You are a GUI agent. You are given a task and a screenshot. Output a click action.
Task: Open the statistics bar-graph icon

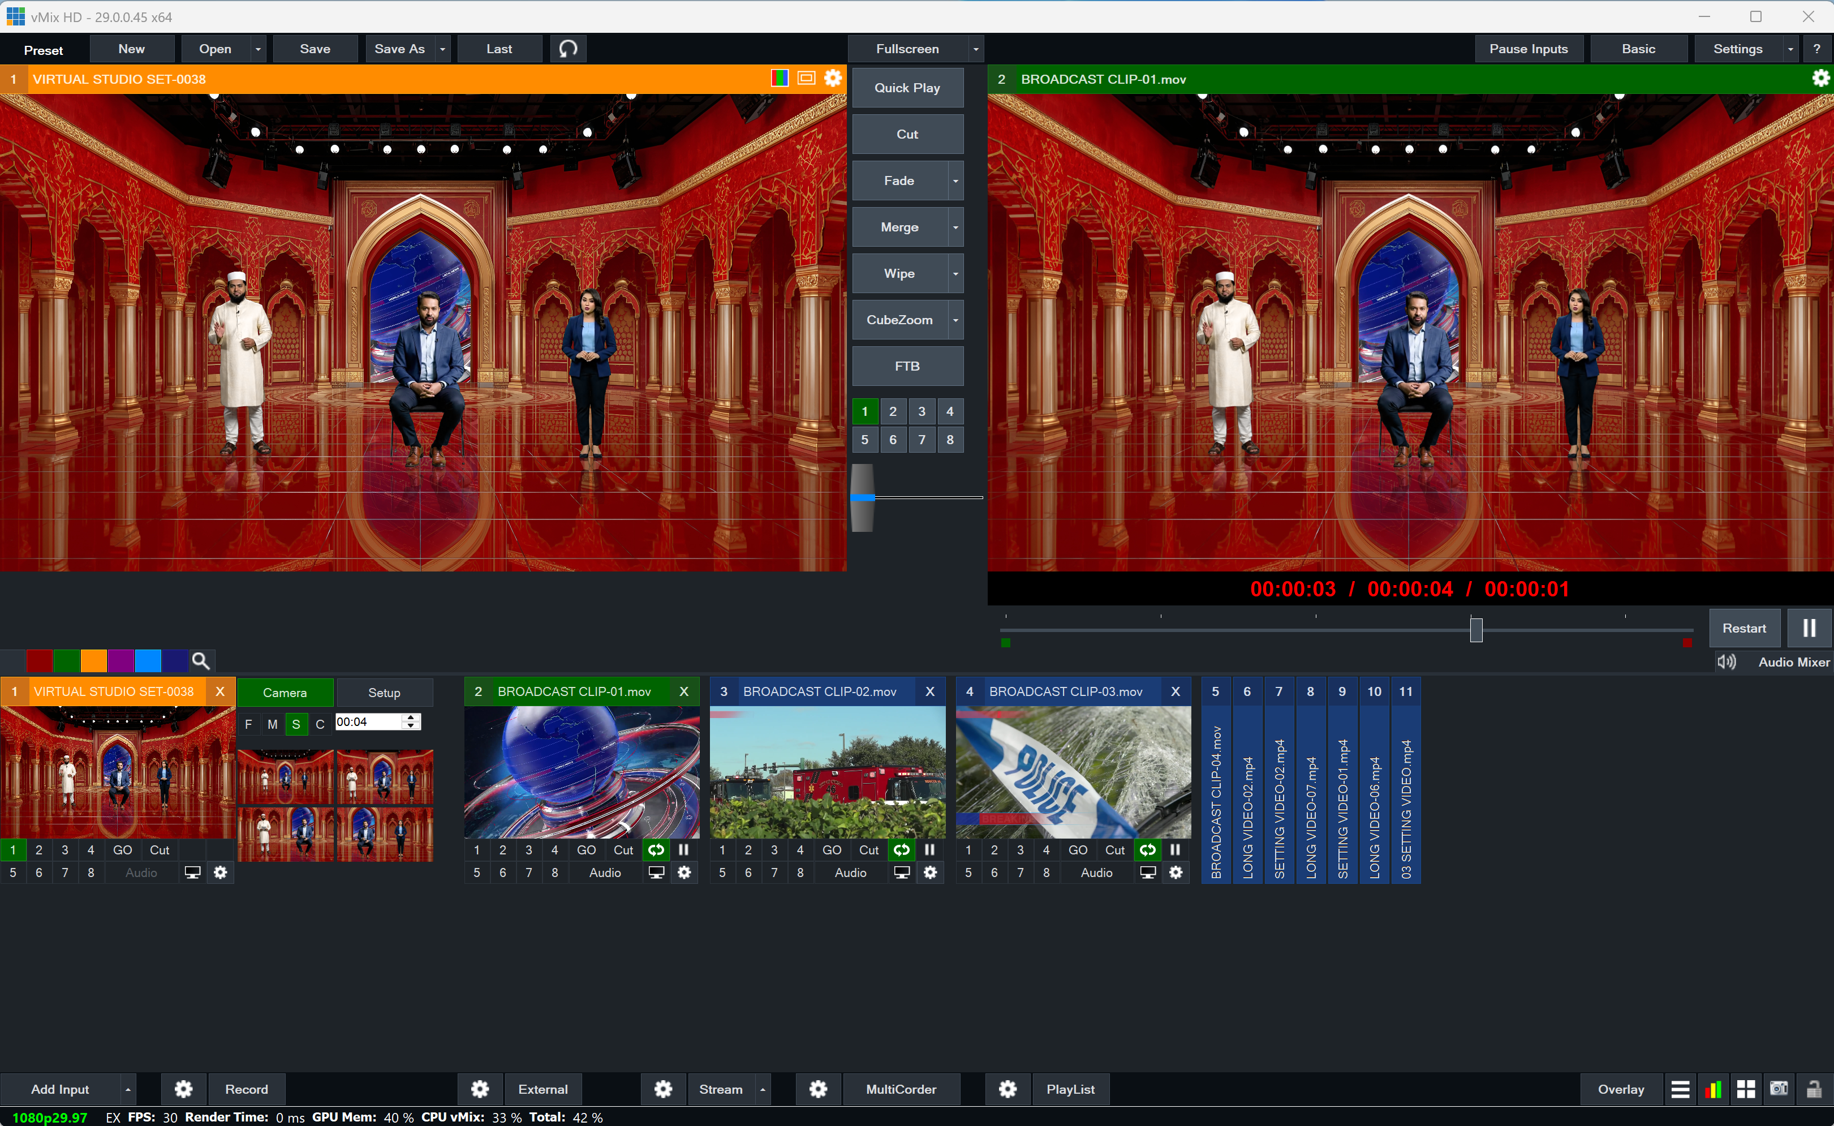click(1713, 1089)
